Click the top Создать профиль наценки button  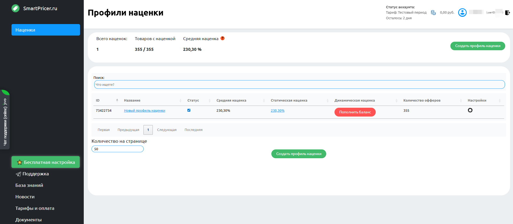[477, 46]
